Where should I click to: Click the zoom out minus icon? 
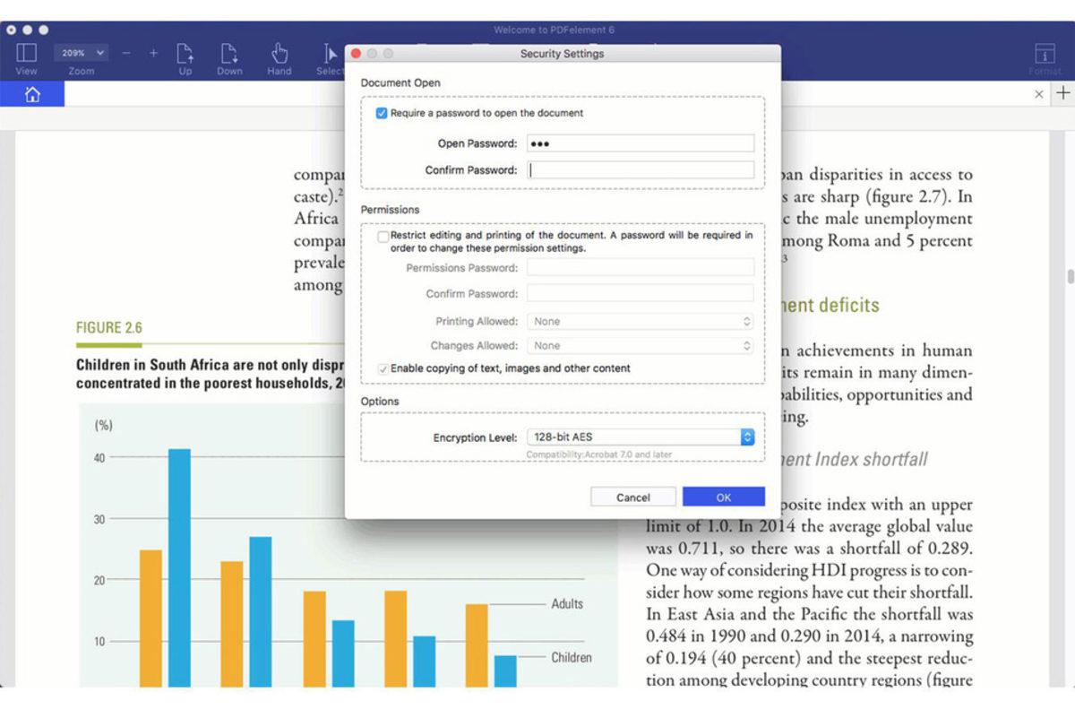tap(126, 54)
